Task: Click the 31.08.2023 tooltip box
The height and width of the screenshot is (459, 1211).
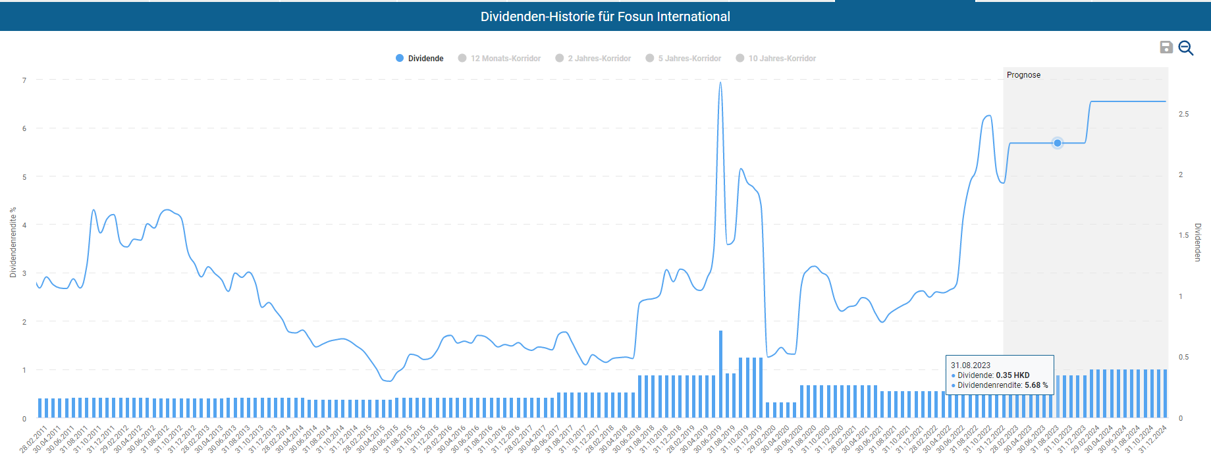Action: pyautogui.click(x=999, y=375)
